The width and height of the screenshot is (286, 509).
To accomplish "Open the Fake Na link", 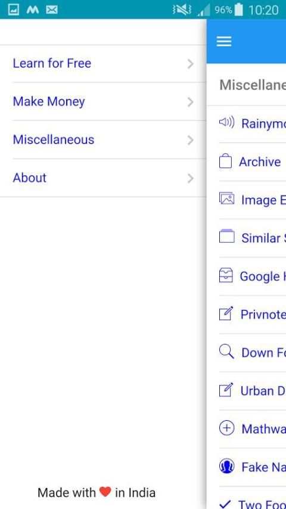I will tap(263, 467).
